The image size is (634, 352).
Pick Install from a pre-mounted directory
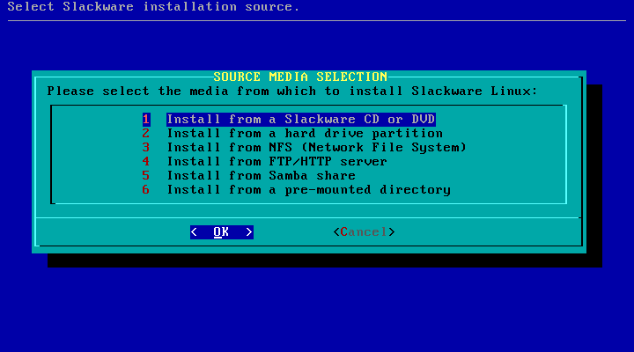(308, 190)
